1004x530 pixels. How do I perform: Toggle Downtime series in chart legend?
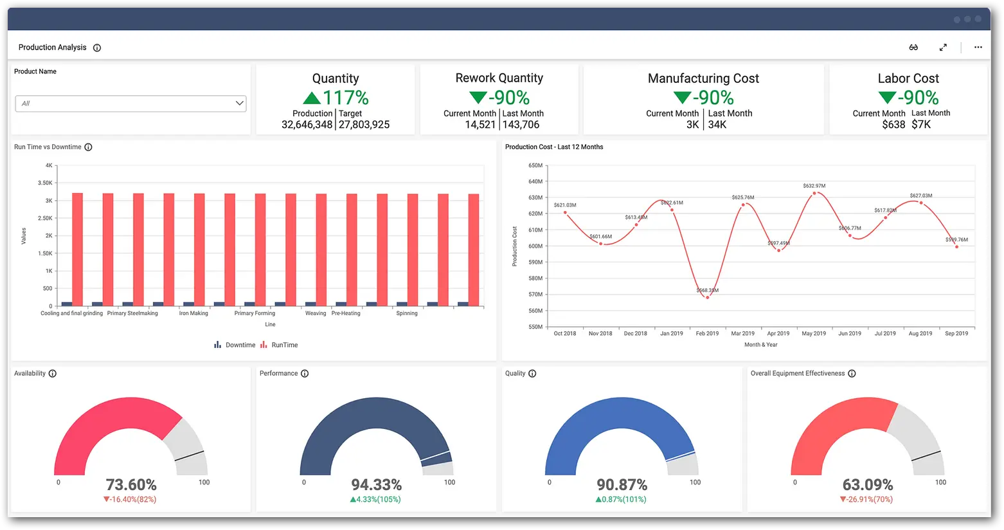coord(235,345)
